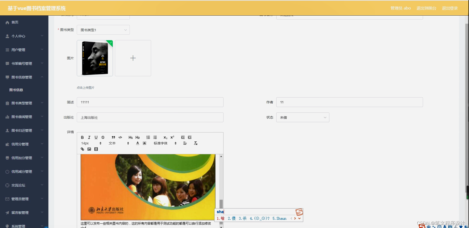Toggle the ordered list formatting
469x228 pixels.
click(148, 137)
